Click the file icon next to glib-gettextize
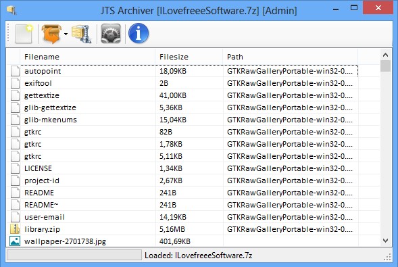 (x=15, y=107)
